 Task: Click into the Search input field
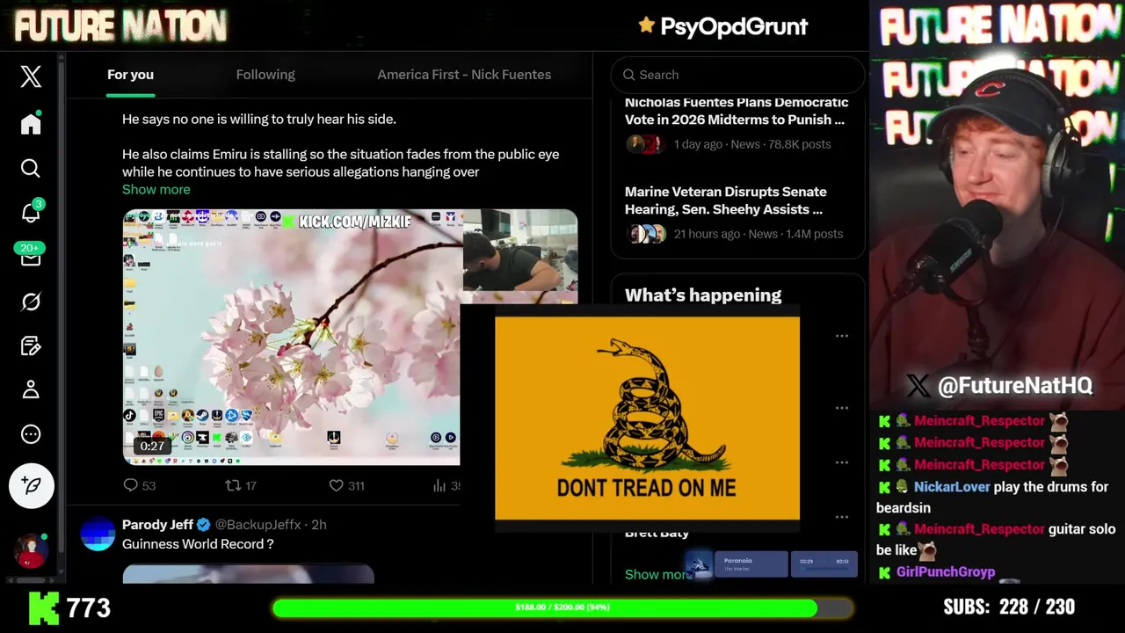coord(738,75)
